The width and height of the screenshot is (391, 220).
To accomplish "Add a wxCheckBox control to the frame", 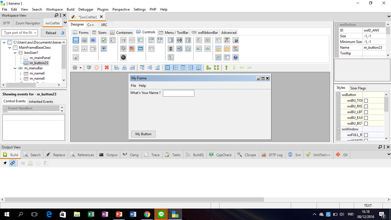I will 104,40.
